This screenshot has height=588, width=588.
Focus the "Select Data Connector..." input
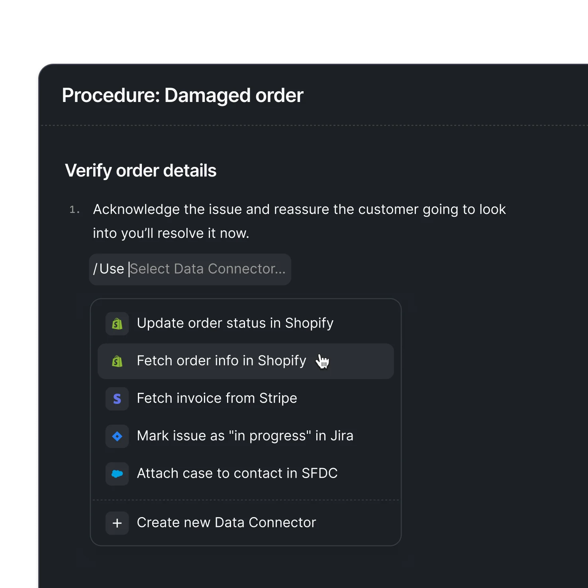coord(208,269)
